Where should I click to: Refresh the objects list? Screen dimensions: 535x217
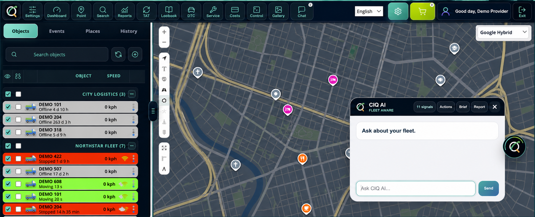[118, 54]
